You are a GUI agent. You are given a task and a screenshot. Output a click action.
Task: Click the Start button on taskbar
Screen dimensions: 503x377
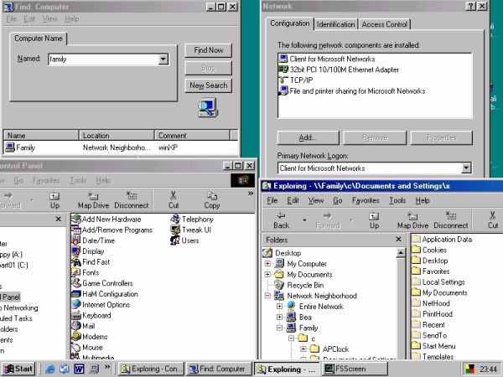pyautogui.click(x=18, y=369)
